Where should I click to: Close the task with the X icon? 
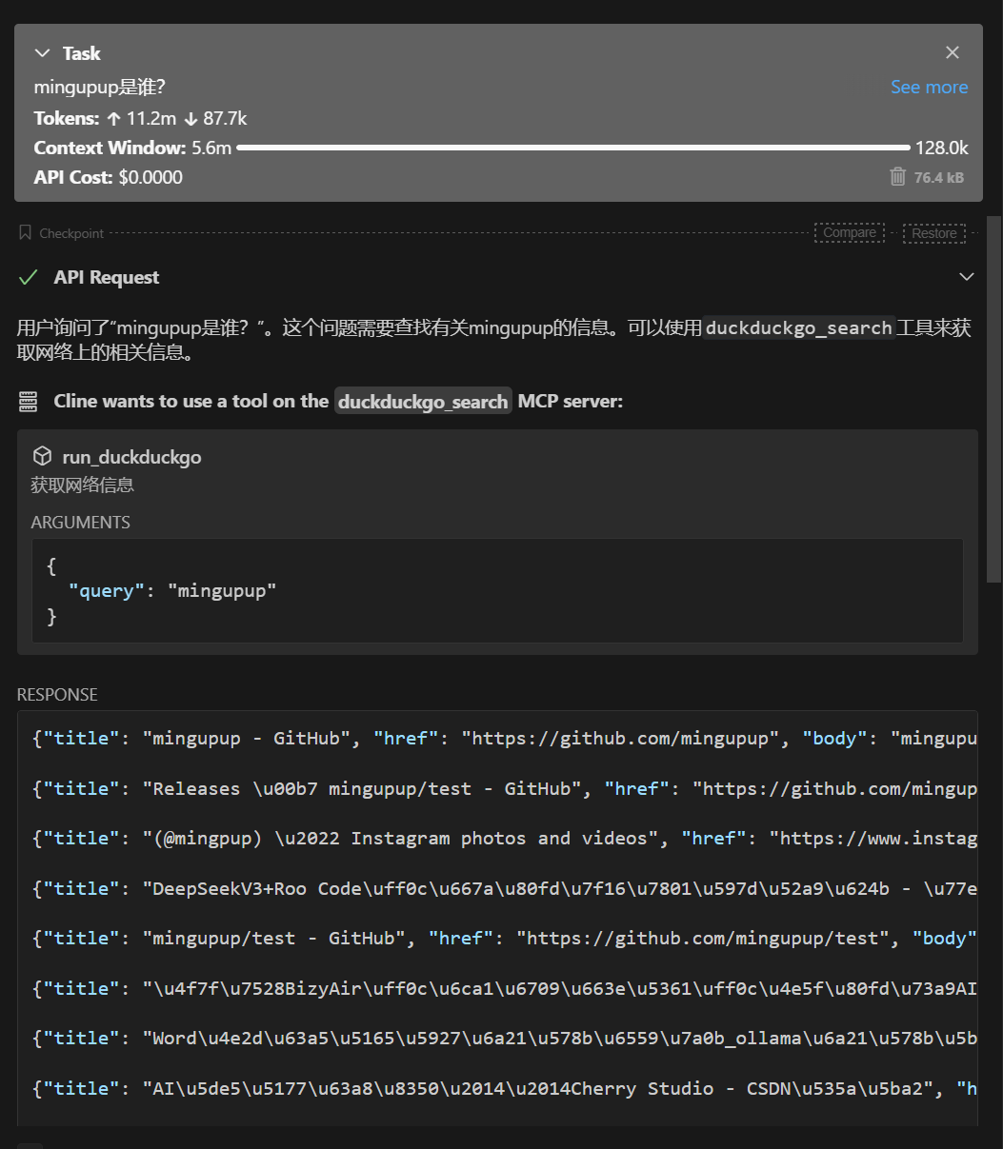[953, 52]
